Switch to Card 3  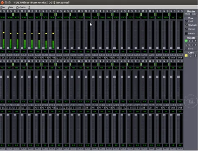[195, 56]
